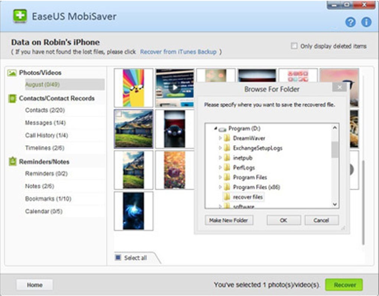Expand the Program Files (x86) folder arrow
This screenshot has width=379, height=296.
(220, 187)
